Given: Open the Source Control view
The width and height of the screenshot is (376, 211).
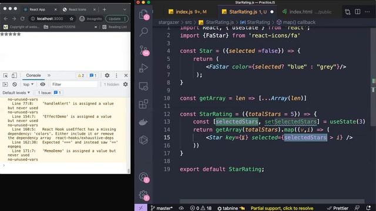Looking at the screenshot, I should pos(143,50).
